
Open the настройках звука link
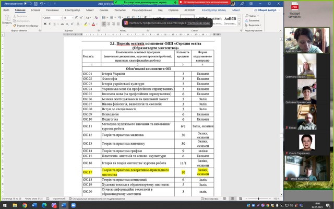[x=198, y=23]
